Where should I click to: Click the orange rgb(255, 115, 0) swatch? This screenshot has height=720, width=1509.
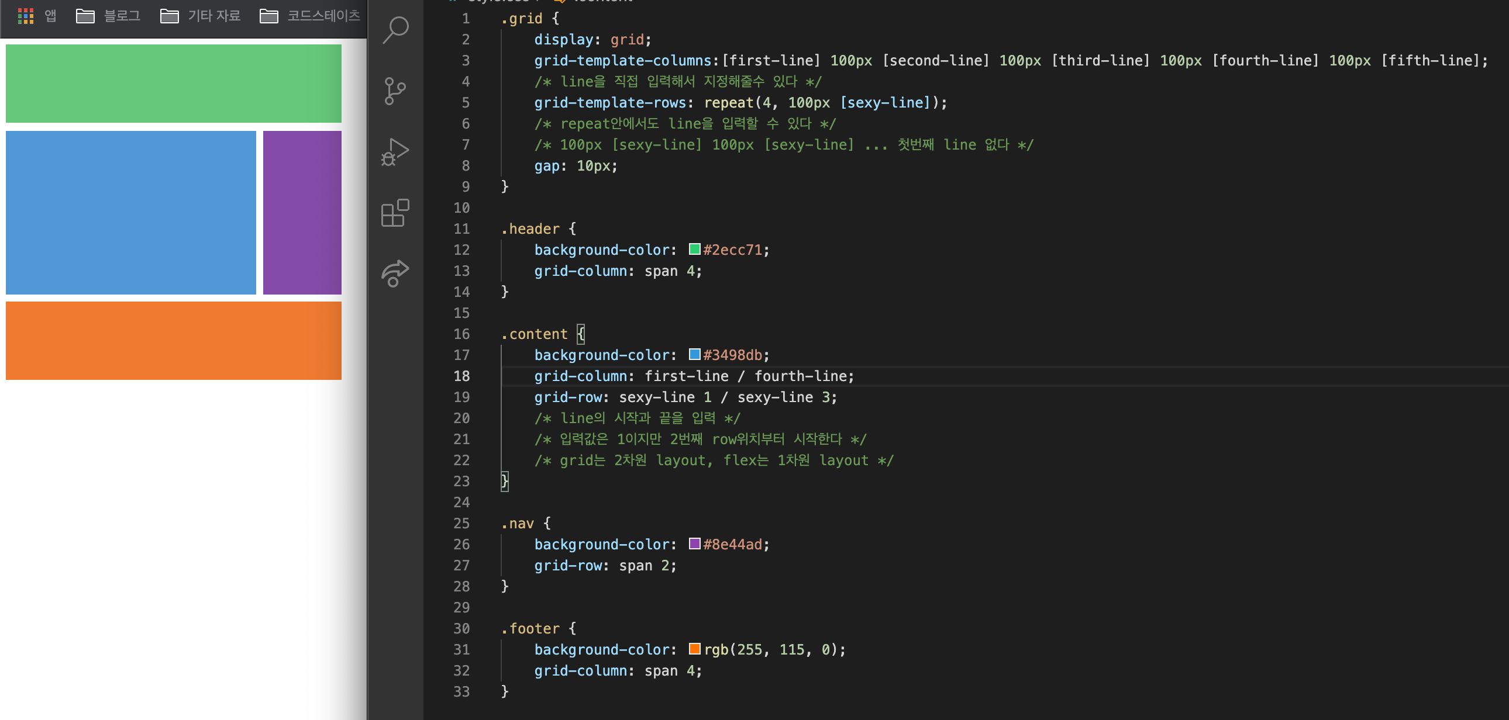point(694,649)
